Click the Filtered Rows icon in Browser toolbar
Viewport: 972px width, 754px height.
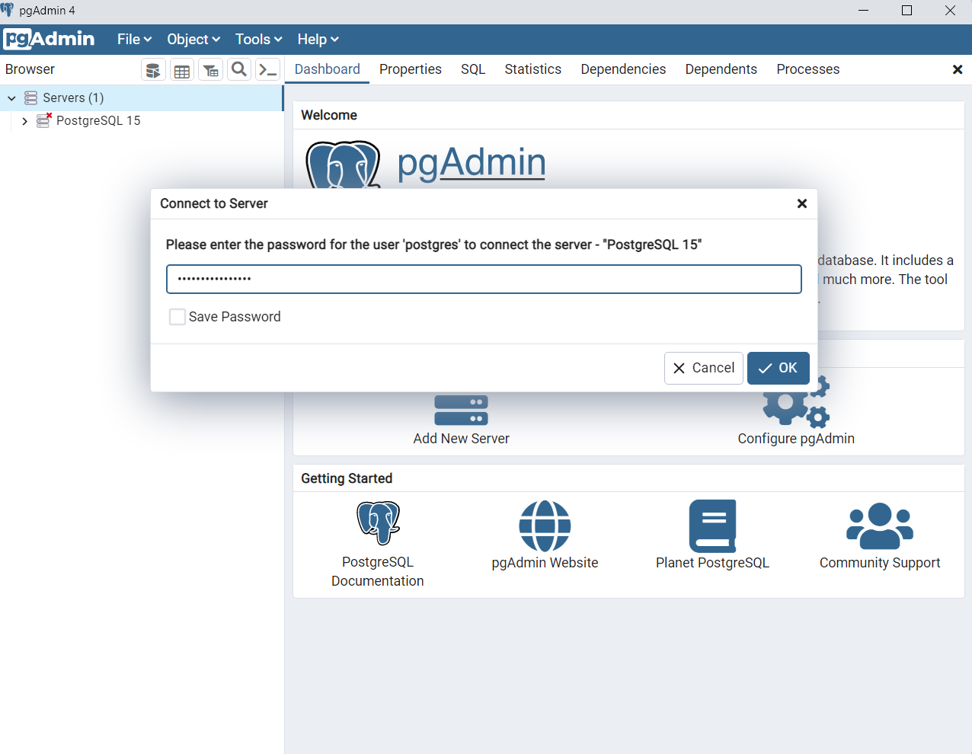(211, 70)
